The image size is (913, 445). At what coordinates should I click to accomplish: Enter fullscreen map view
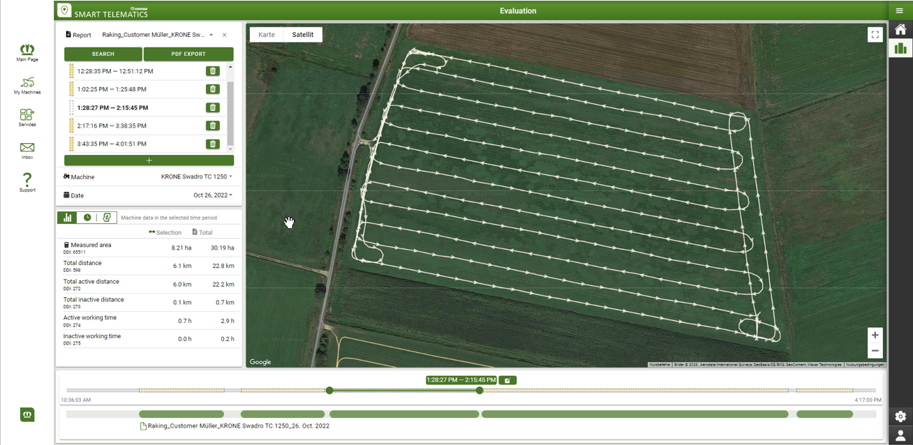click(875, 35)
